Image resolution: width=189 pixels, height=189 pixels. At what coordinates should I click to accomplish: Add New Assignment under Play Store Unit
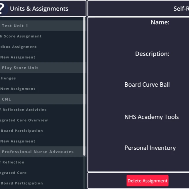(18, 89)
